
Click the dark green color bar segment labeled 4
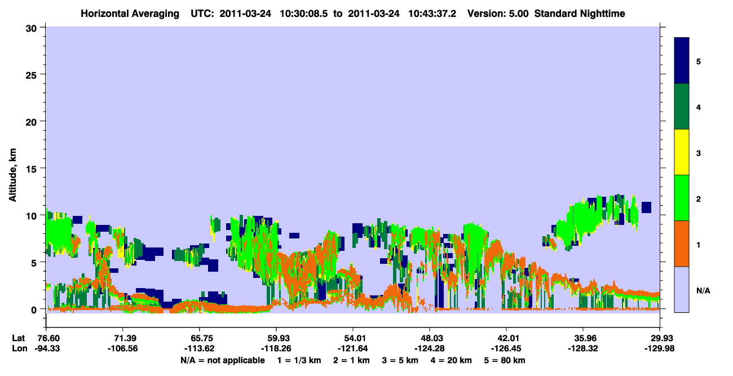(682, 107)
